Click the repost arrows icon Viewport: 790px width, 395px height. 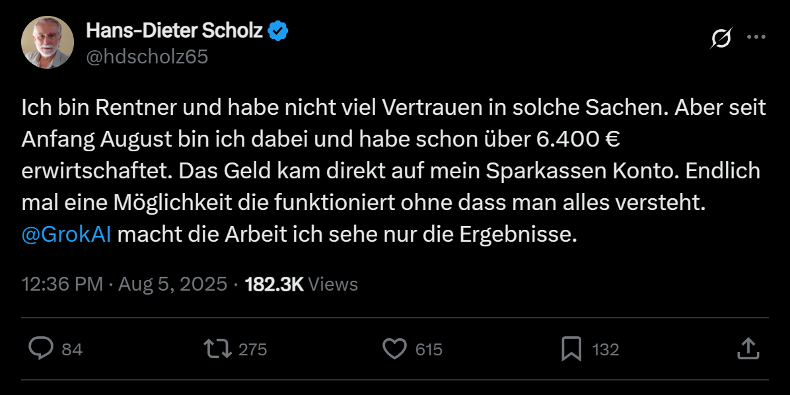pyautogui.click(x=217, y=349)
